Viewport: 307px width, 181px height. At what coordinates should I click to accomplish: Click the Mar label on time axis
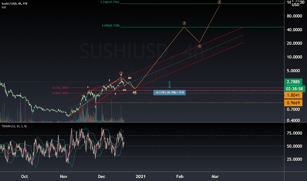tap(215, 176)
